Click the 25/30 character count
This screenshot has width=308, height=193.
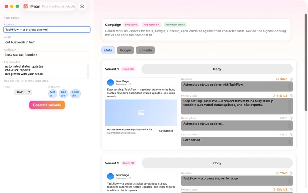283,118
